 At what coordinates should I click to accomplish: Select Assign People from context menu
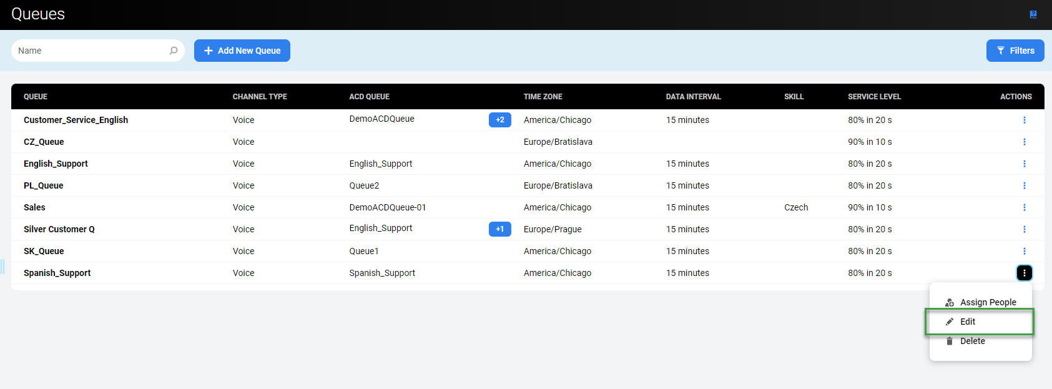click(x=988, y=302)
